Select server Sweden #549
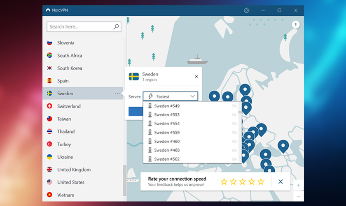Screen dimensions: 346x206 [x=191, y=106]
